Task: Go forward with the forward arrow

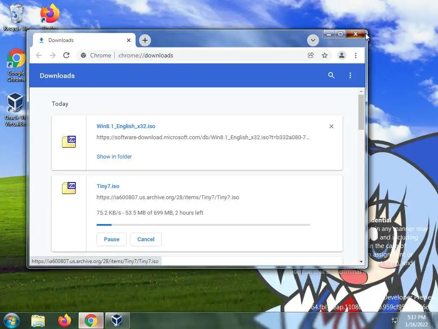Action: click(53, 55)
